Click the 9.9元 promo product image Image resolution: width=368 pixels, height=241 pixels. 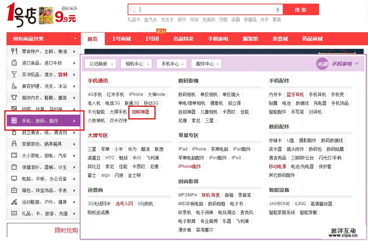click(46, 16)
